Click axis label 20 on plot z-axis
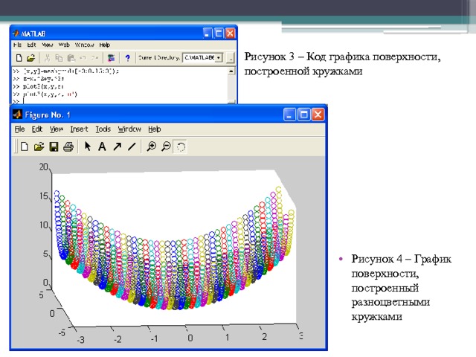The width and height of the screenshot is (476, 357). (44, 167)
